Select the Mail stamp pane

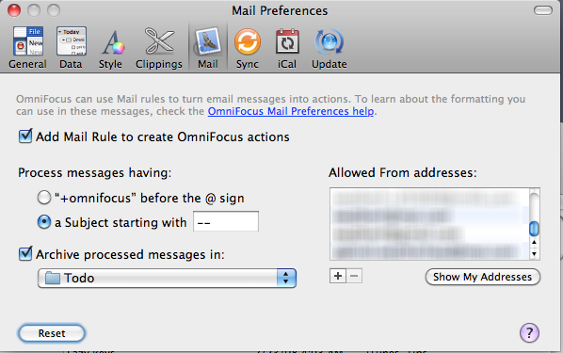click(208, 48)
